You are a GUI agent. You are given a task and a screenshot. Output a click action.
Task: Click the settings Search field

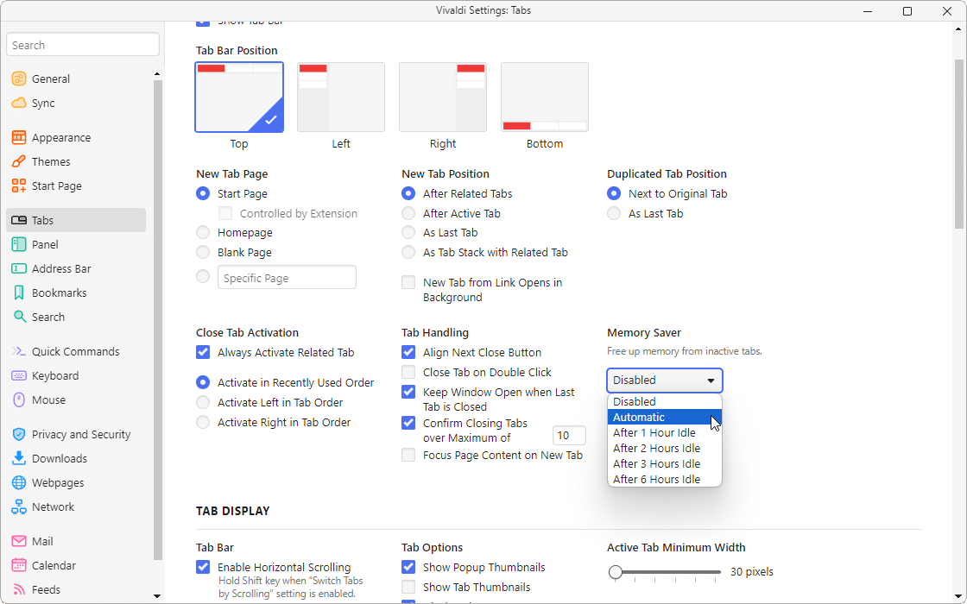83,45
